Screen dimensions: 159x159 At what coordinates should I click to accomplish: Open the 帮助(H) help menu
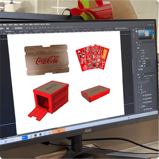tap(48, 24)
